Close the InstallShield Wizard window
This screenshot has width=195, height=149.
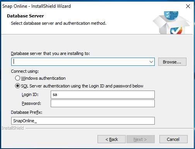(x=188, y=6)
